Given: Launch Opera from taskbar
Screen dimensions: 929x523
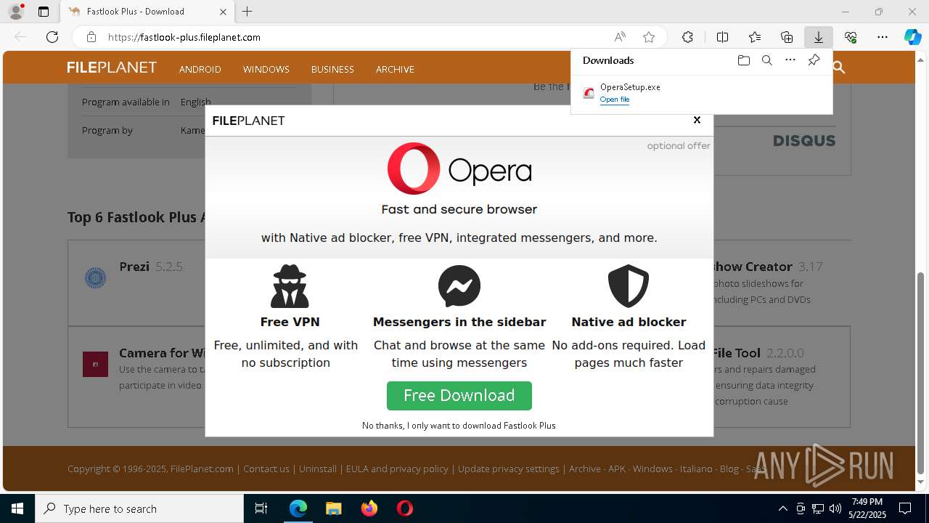Looking at the screenshot, I should [404, 508].
